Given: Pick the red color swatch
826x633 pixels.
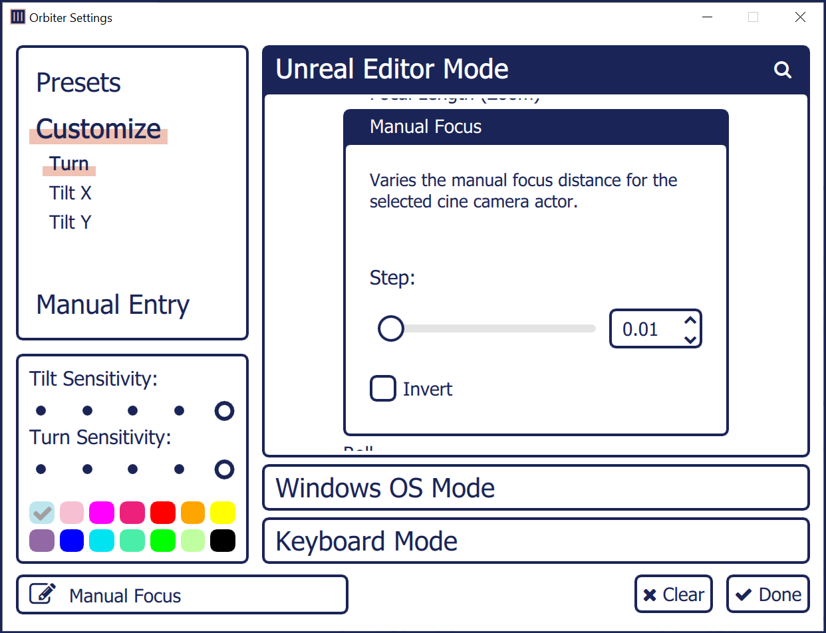Looking at the screenshot, I should point(163,513).
